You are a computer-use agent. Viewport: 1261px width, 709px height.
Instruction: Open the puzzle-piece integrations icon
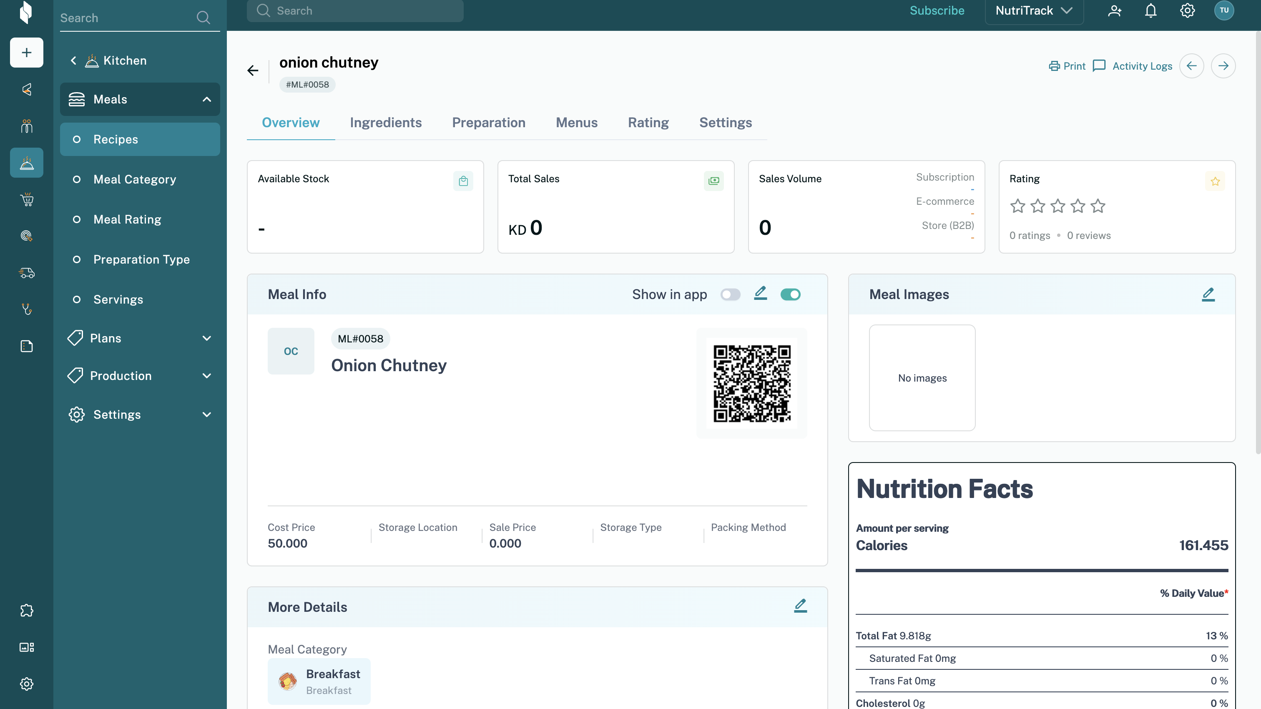point(26,610)
